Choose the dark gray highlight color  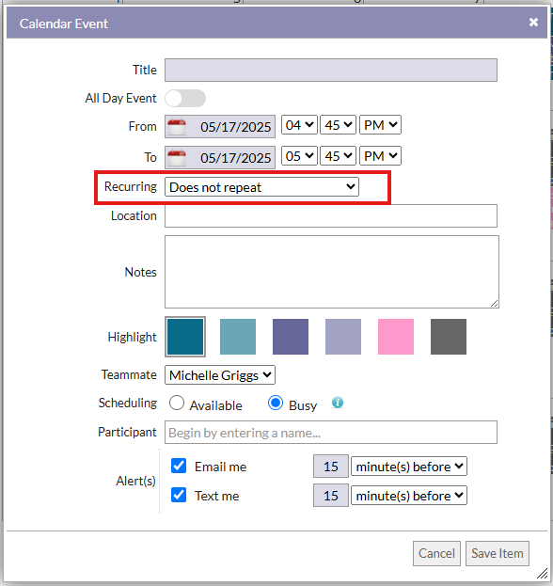pyautogui.click(x=449, y=337)
